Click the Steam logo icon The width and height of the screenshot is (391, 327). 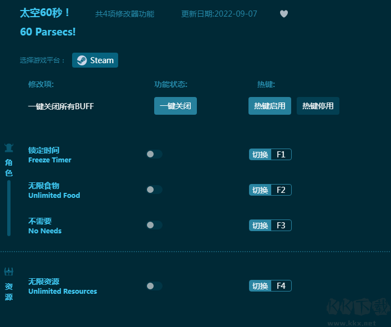(x=82, y=60)
